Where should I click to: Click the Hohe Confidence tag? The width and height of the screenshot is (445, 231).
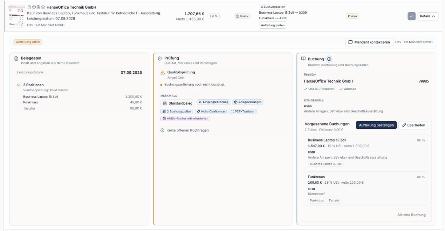211,112
